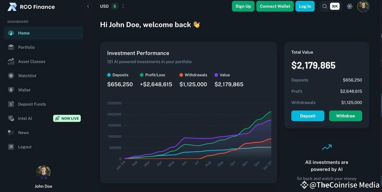The image size is (382, 192).
Task: Open John Doe's profile avatar
Action: tap(363, 6)
